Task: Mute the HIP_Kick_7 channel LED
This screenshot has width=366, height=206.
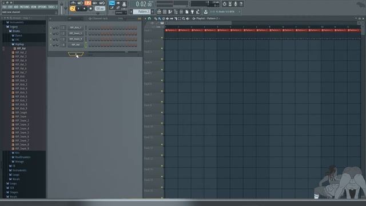Action: 51,27
